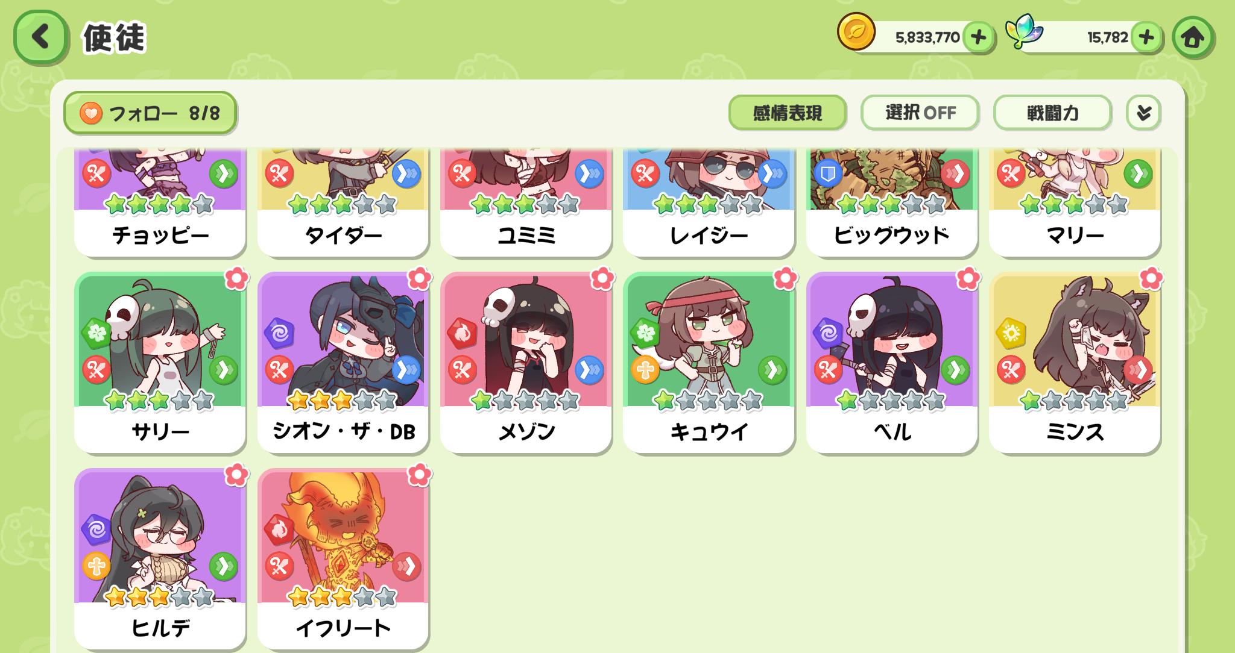
Task: Choose the ベル character card
Action: [892, 363]
